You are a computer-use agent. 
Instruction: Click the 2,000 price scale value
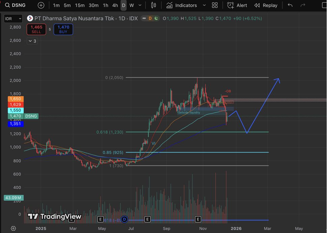pos(15,80)
